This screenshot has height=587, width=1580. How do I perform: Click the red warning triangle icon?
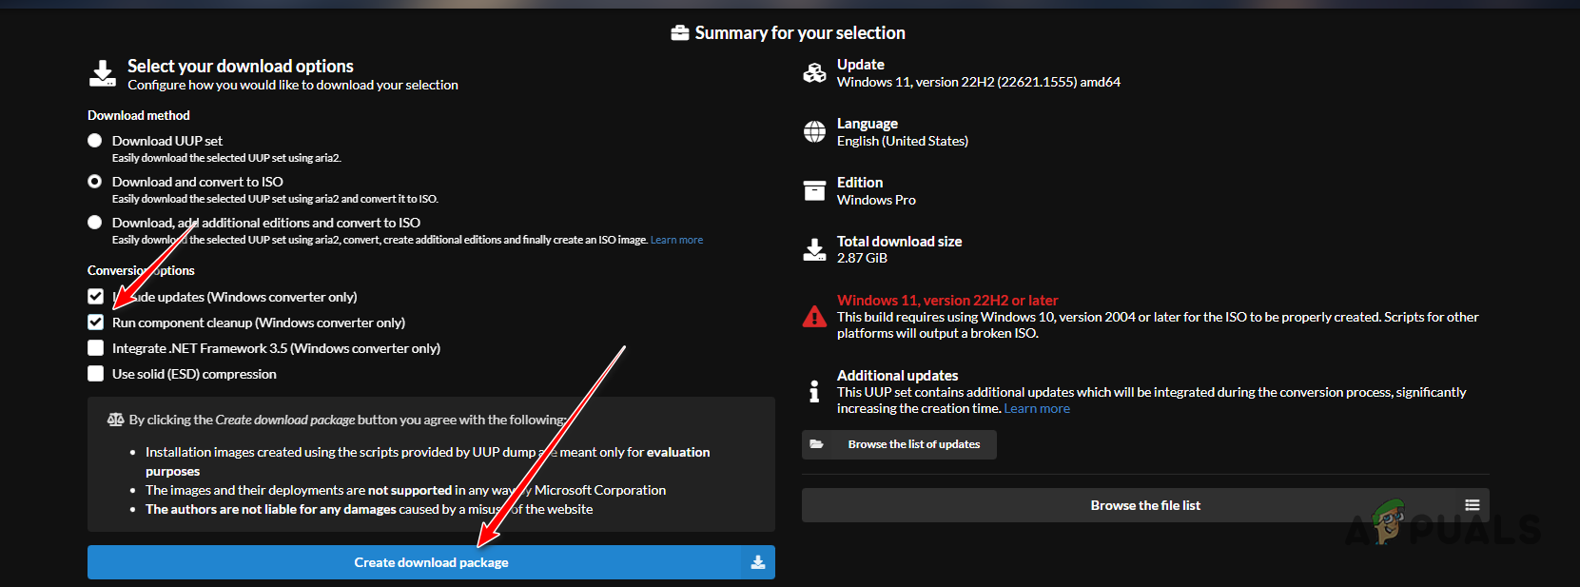point(814,317)
